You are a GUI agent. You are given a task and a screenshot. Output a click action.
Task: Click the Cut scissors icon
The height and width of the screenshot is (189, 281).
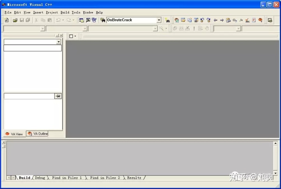(x=36, y=20)
